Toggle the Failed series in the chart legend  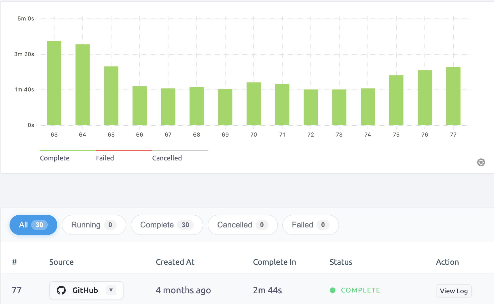(105, 158)
